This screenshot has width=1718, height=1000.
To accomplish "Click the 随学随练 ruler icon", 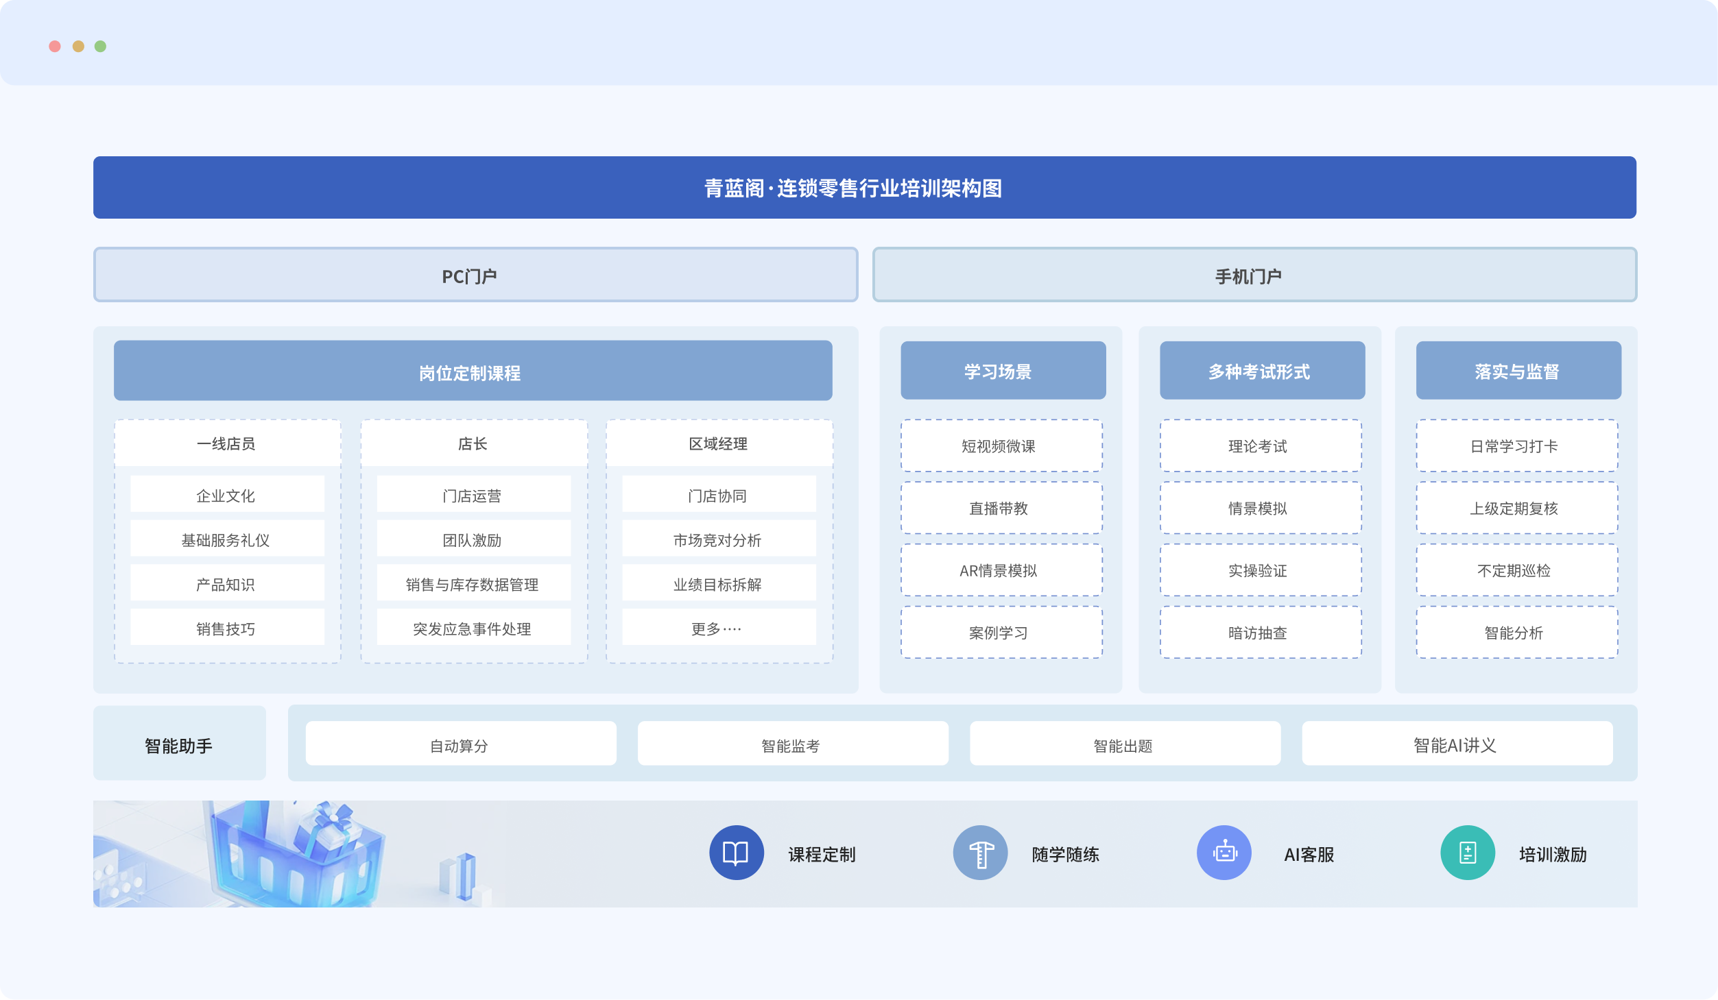I will pyautogui.click(x=980, y=853).
